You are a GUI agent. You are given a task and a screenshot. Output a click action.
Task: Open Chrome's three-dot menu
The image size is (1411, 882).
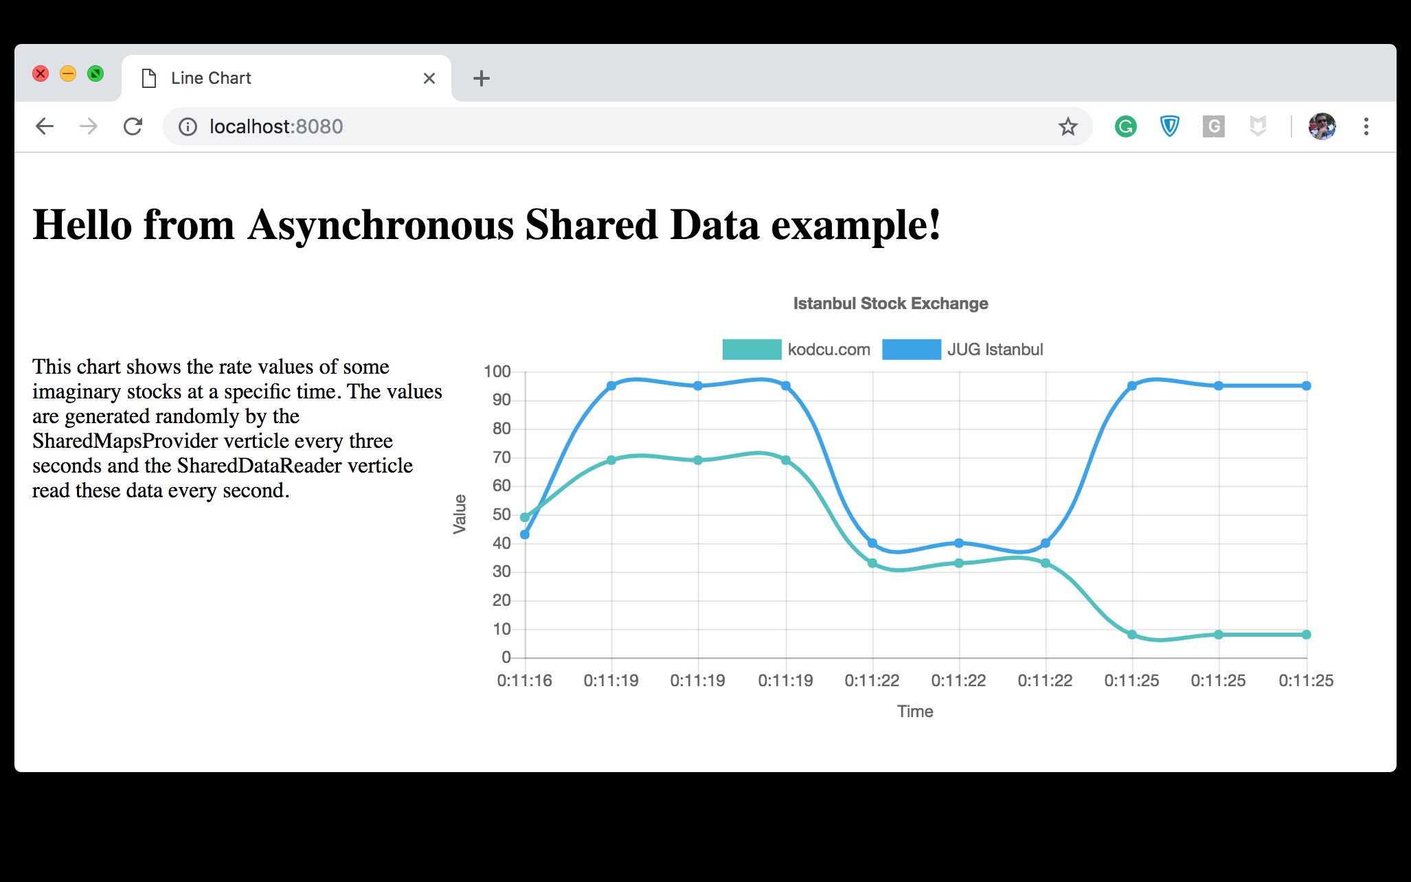point(1366,126)
